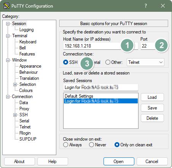Collapse the Session tree node

click(x=8, y=24)
